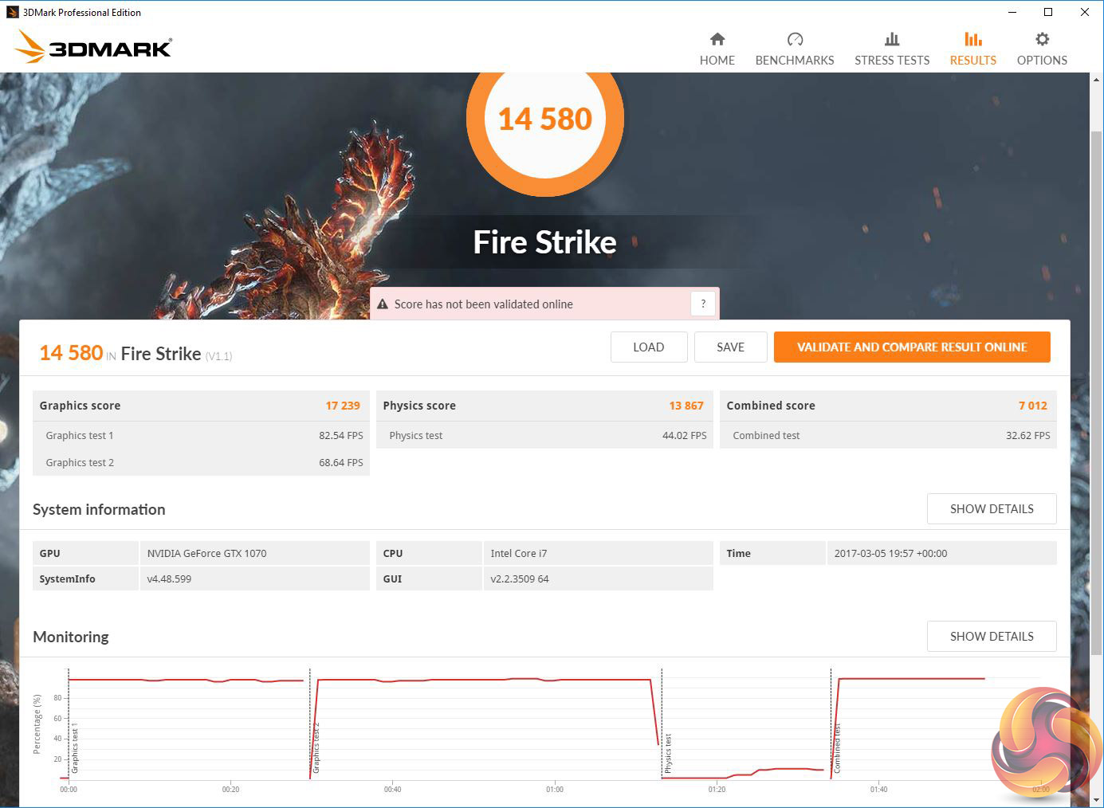Select the Graphics test 1 row label
The image size is (1104, 808).
[80, 436]
